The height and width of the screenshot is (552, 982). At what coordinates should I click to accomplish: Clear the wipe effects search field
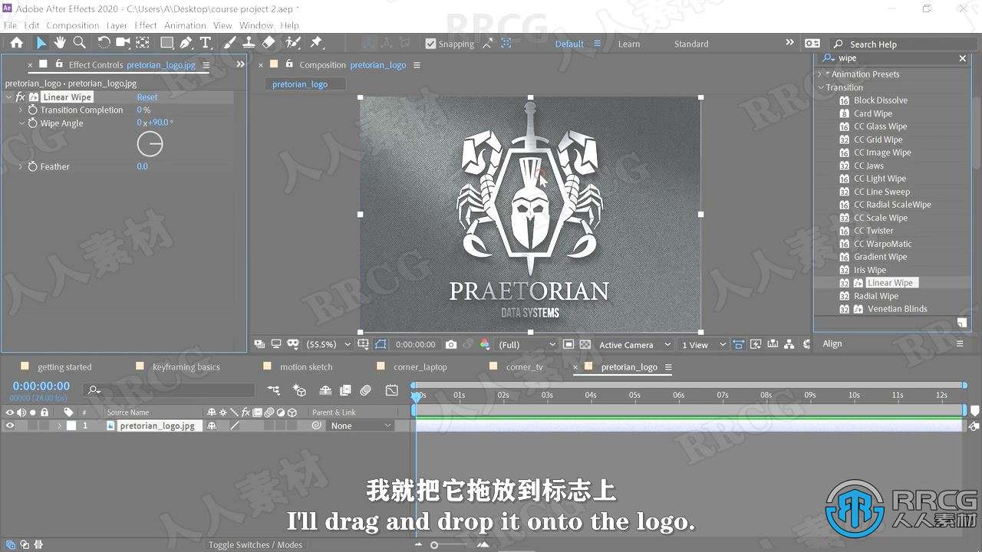pyautogui.click(x=963, y=58)
